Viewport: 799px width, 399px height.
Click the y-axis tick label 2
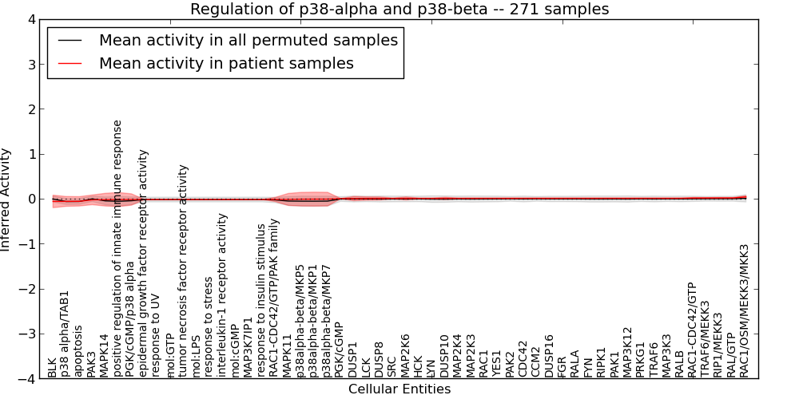click(x=32, y=109)
